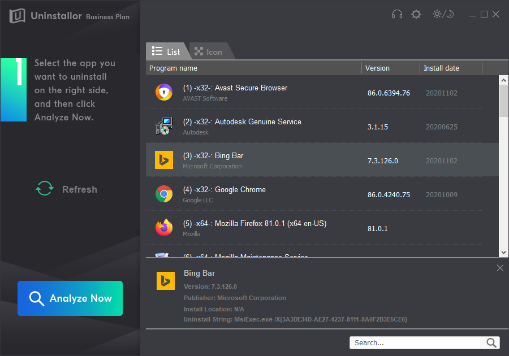Image resolution: width=509 pixels, height=356 pixels.
Task: Click "Version: 7.3.126.0" in details panel
Action: 210,286
